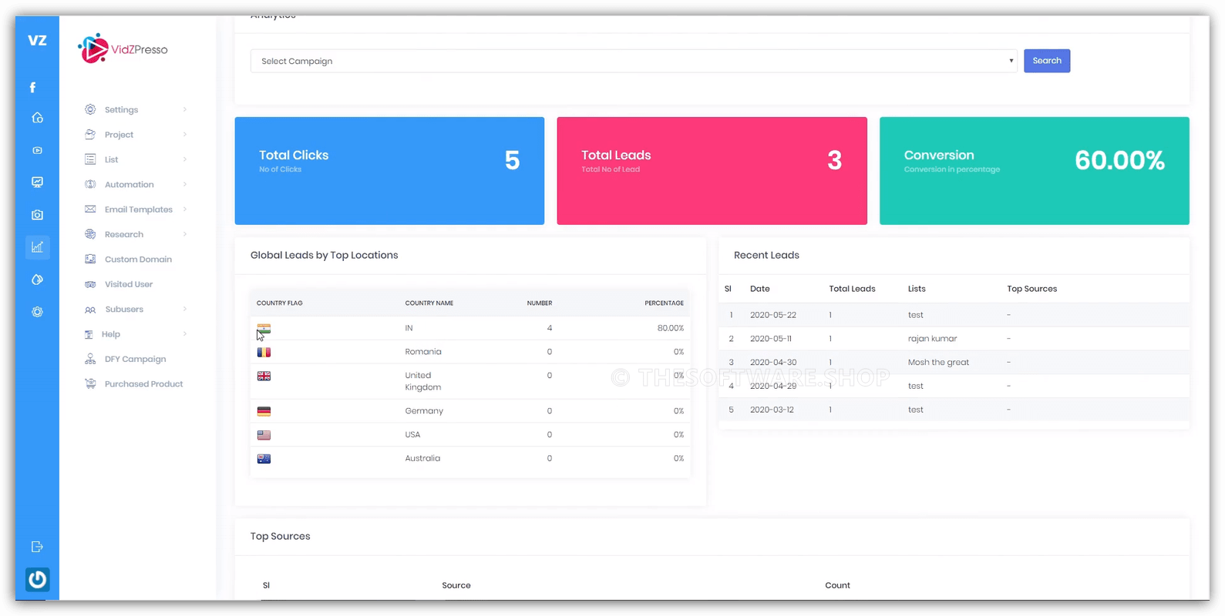Click the DFY Campaign icon

[x=90, y=359]
